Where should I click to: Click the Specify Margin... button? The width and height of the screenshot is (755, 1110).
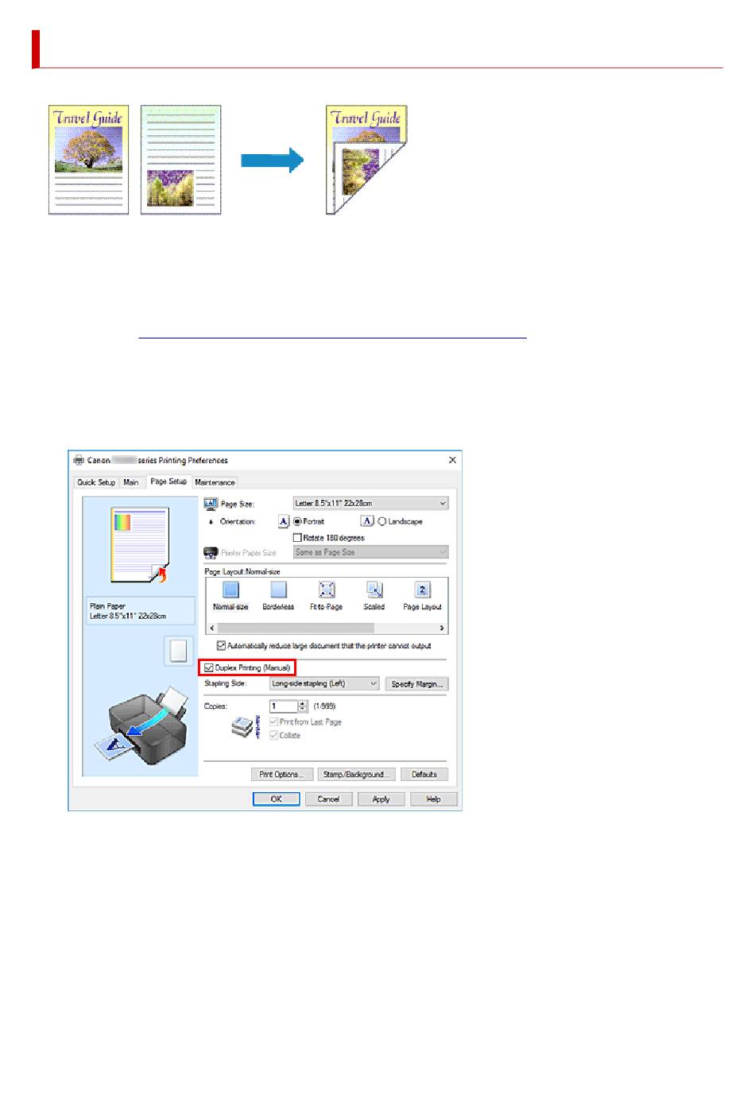click(x=416, y=684)
